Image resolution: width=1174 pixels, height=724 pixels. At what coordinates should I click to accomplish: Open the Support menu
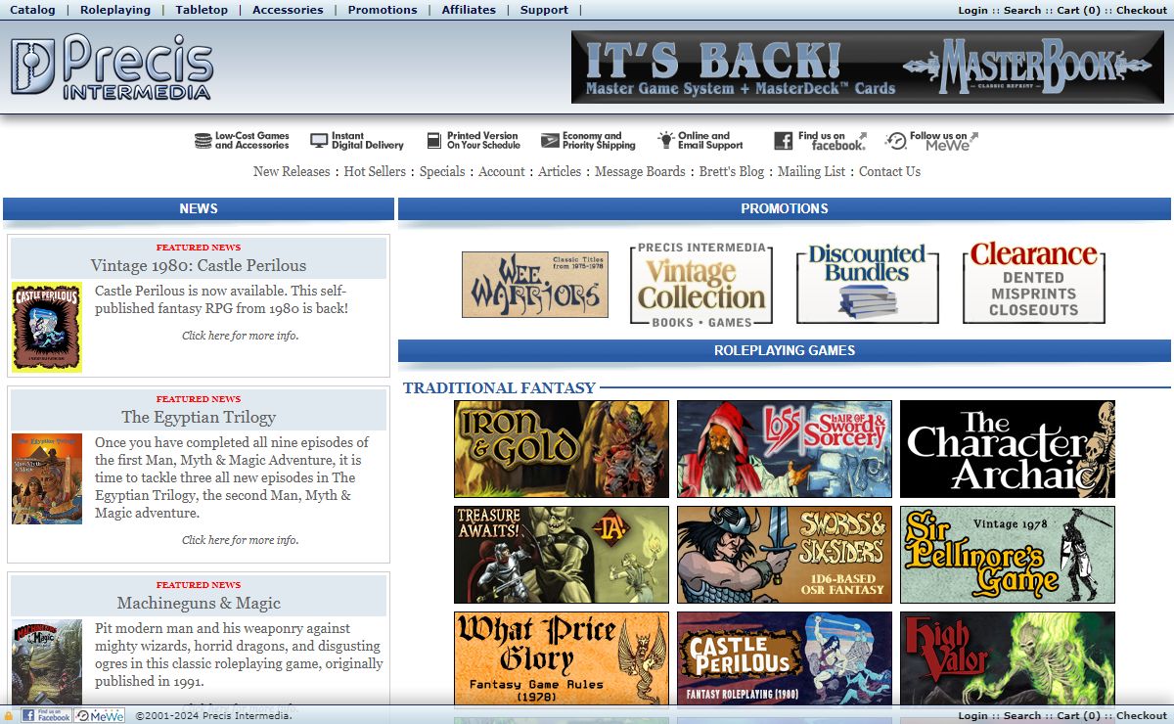544,10
